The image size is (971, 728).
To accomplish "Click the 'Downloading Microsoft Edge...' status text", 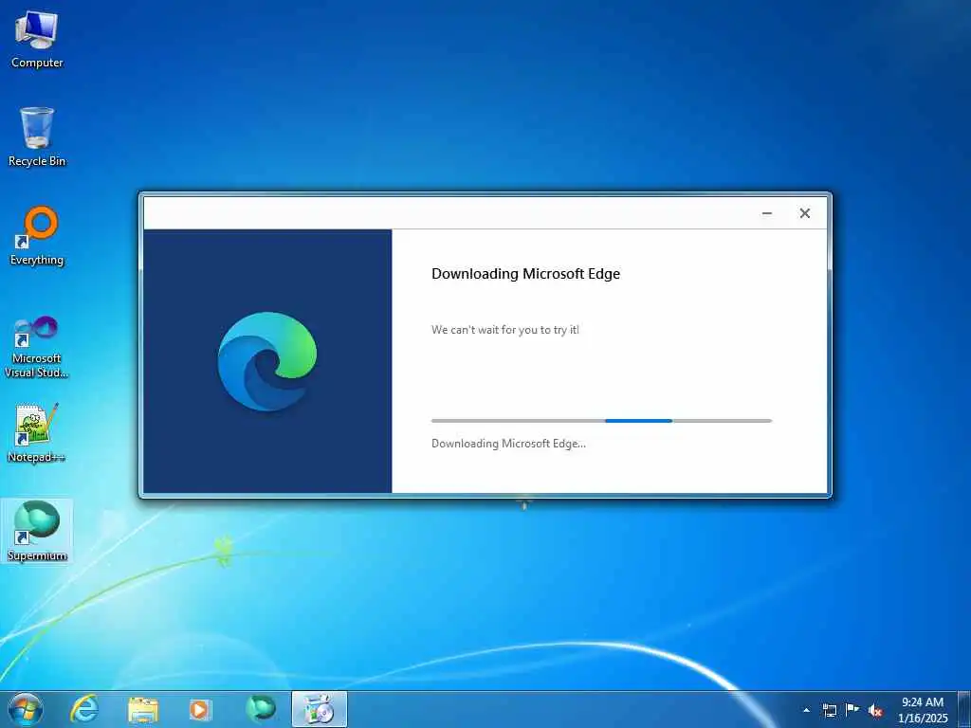I will [x=508, y=444].
